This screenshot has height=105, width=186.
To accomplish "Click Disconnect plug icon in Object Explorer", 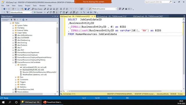I will pos(15,20).
